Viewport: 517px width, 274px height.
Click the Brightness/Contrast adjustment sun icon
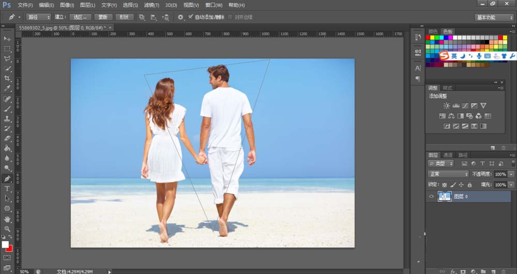(x=447, y=105)
